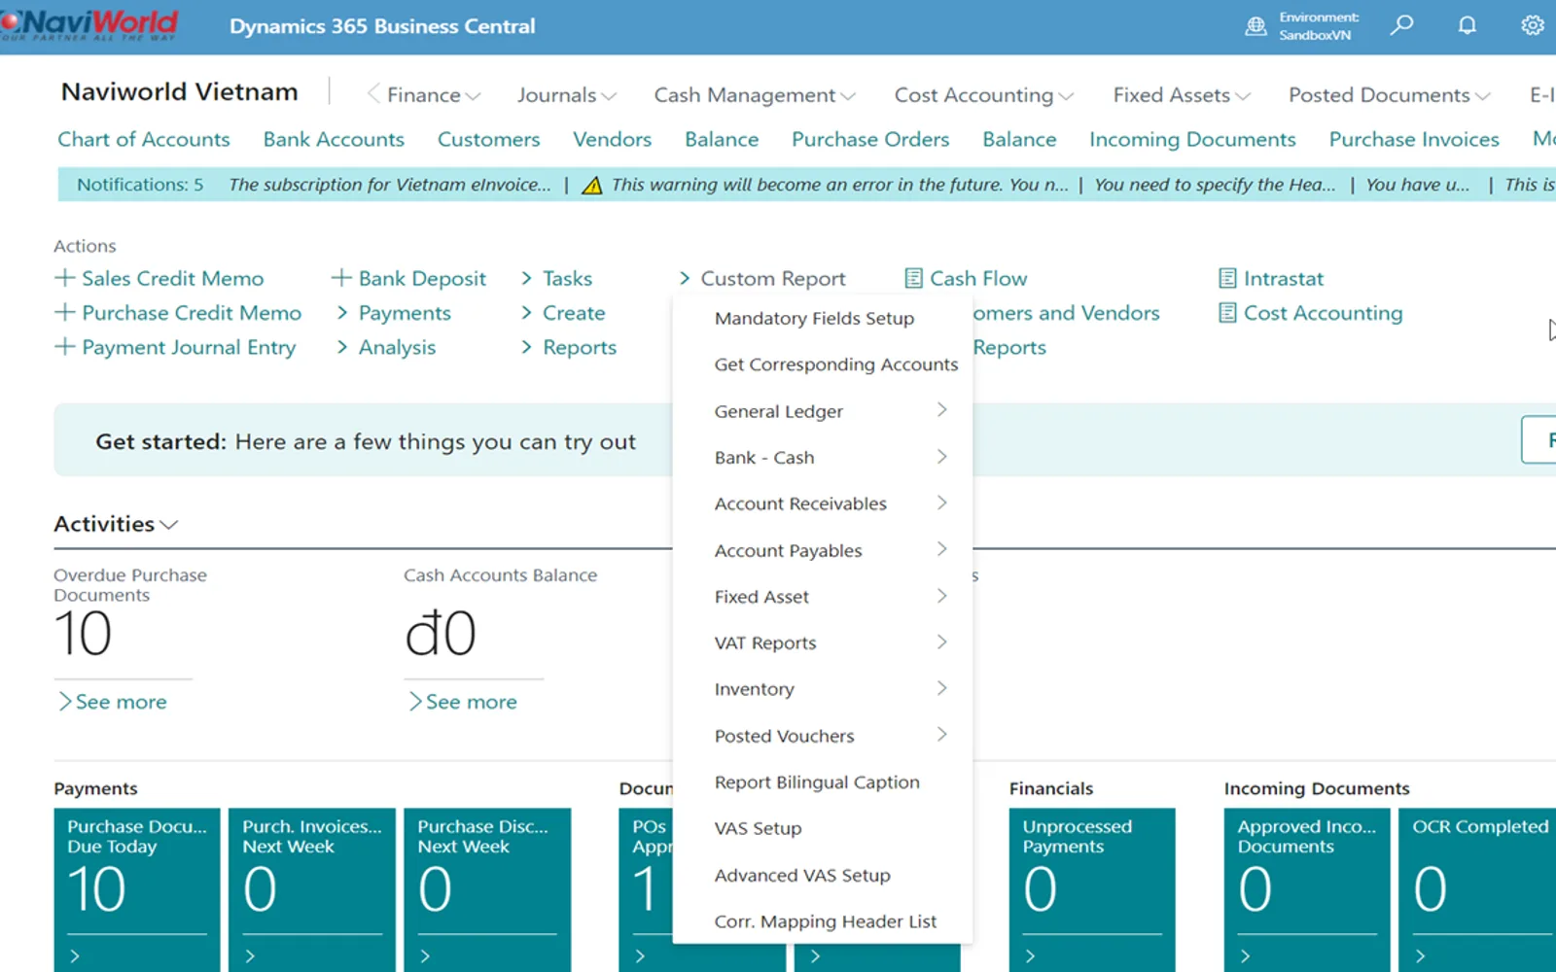
Task: Open Corr. Mapping Header List
Action: 826,921
